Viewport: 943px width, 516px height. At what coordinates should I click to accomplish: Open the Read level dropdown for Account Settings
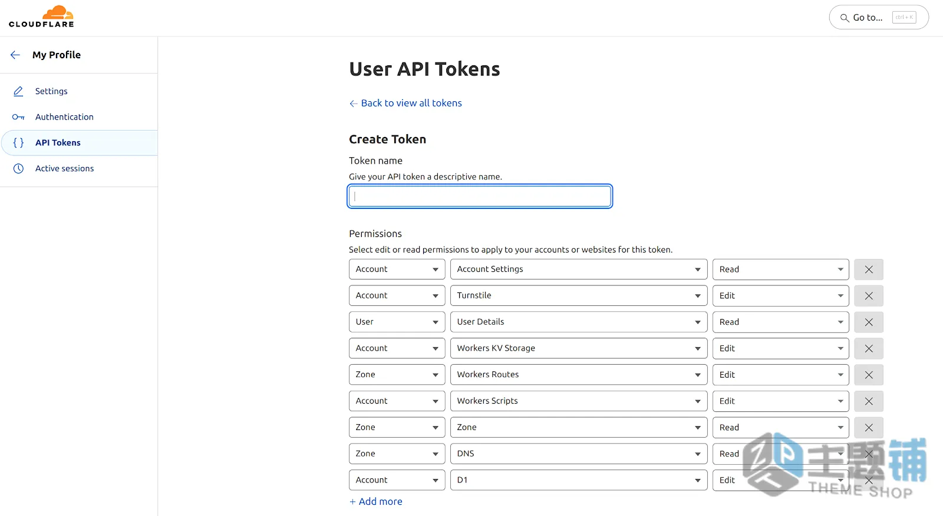click(x=780, y=269)
